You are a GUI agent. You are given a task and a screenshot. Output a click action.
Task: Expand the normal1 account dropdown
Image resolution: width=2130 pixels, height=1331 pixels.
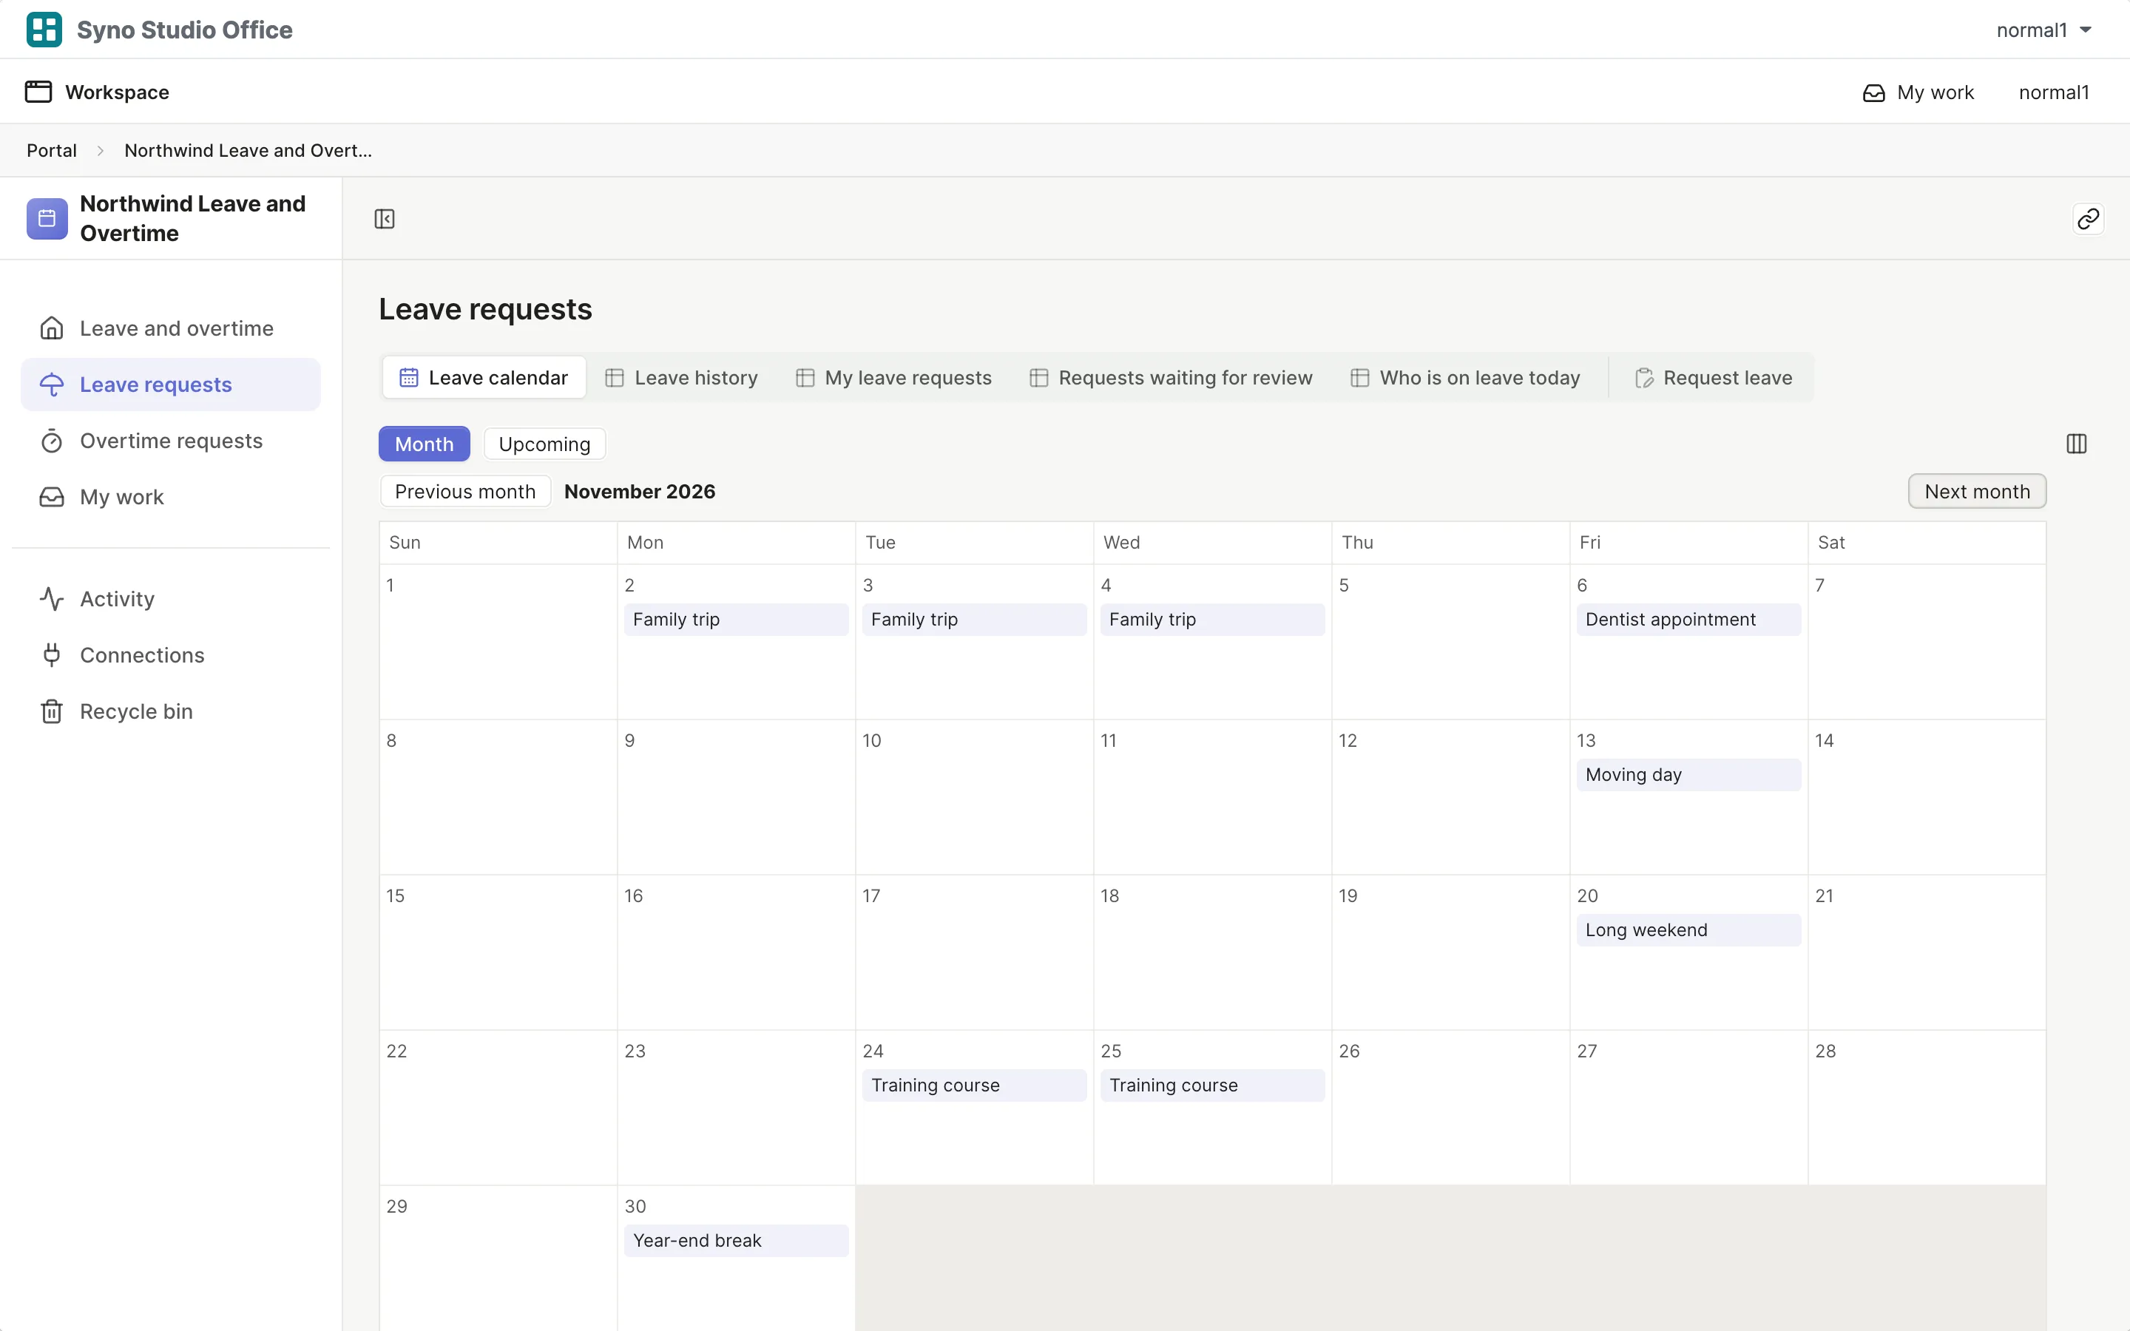(x=2043, y=30)
